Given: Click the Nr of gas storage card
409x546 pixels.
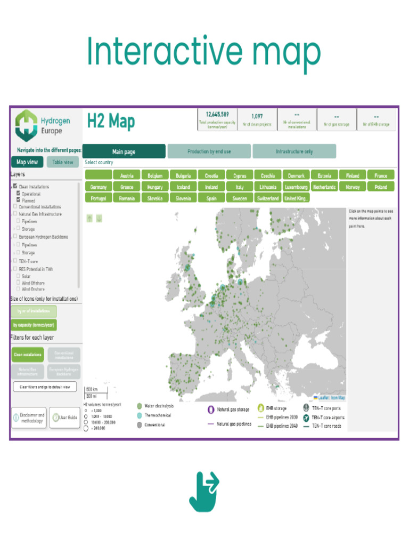Looking at the screenshot, I should coord(337,119).
